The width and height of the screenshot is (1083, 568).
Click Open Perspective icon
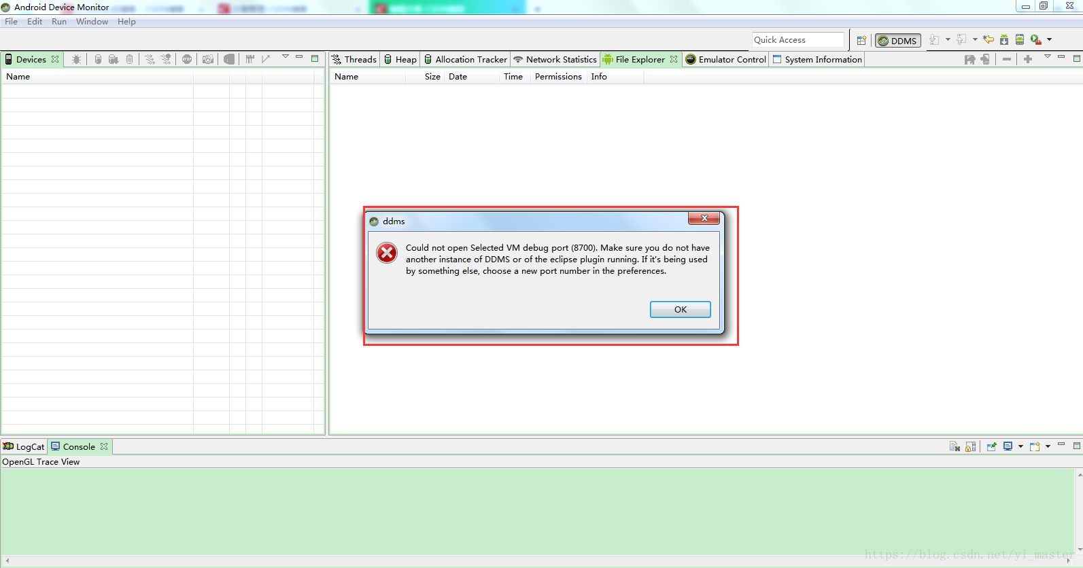(861, 40)
